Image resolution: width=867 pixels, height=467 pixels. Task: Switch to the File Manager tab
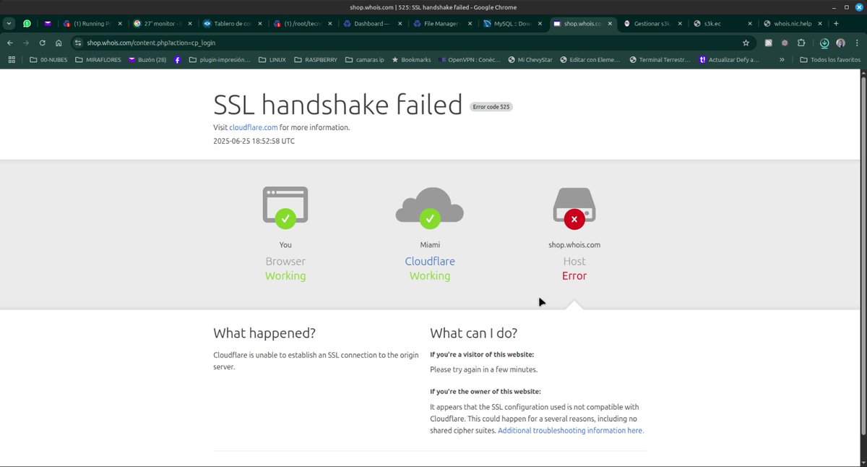[443, 23]
